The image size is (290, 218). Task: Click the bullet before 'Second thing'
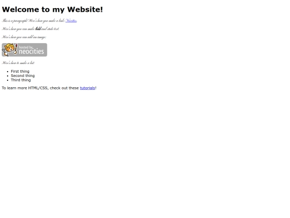8,76
